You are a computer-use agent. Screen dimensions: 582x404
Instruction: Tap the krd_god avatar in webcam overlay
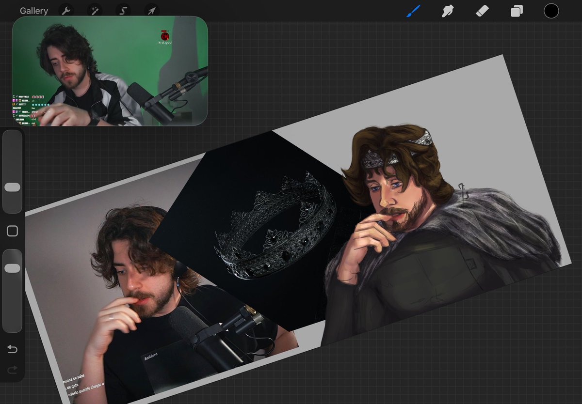[x=165, y=36]
